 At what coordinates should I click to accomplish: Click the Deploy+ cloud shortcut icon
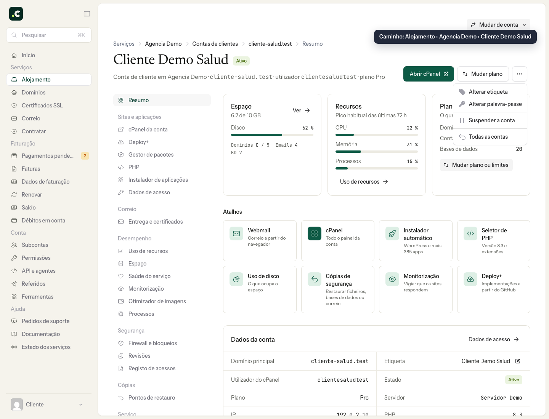click(470, 279)
